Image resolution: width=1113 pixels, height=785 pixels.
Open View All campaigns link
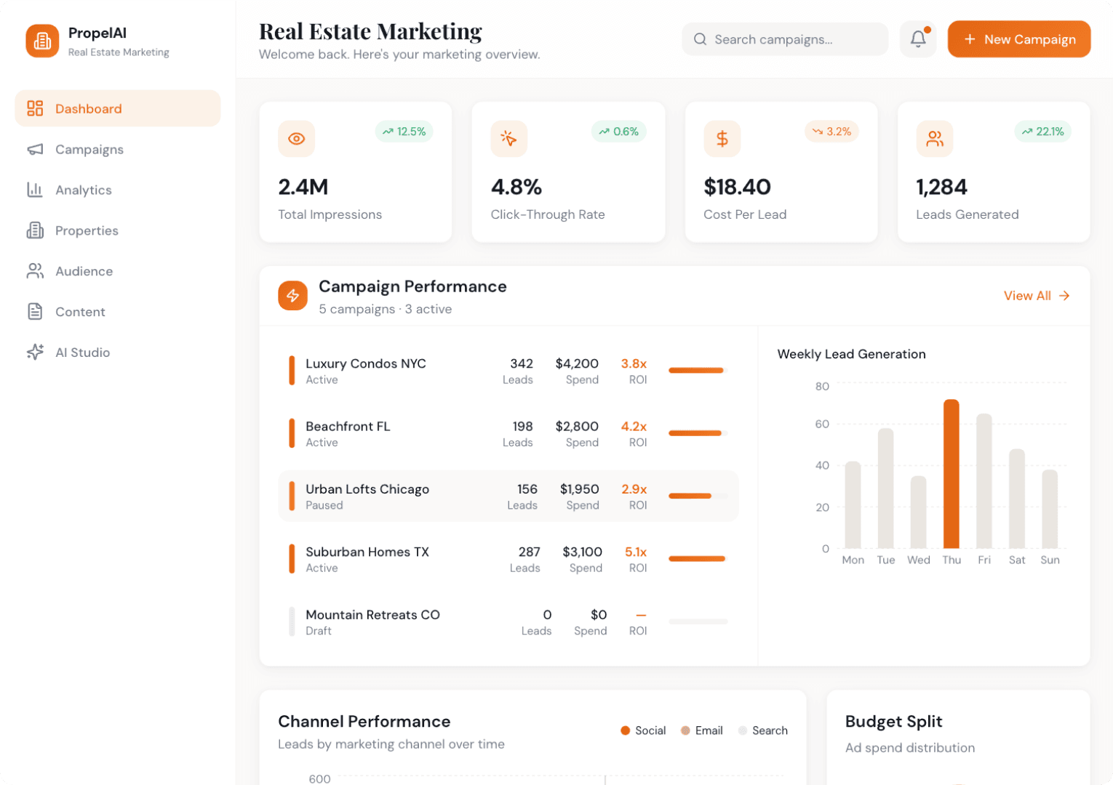1036,296
